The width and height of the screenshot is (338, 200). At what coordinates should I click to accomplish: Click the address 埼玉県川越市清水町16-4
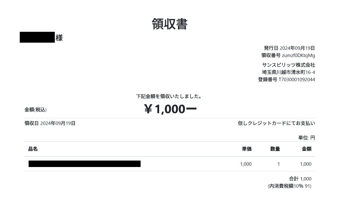[288, 72]
